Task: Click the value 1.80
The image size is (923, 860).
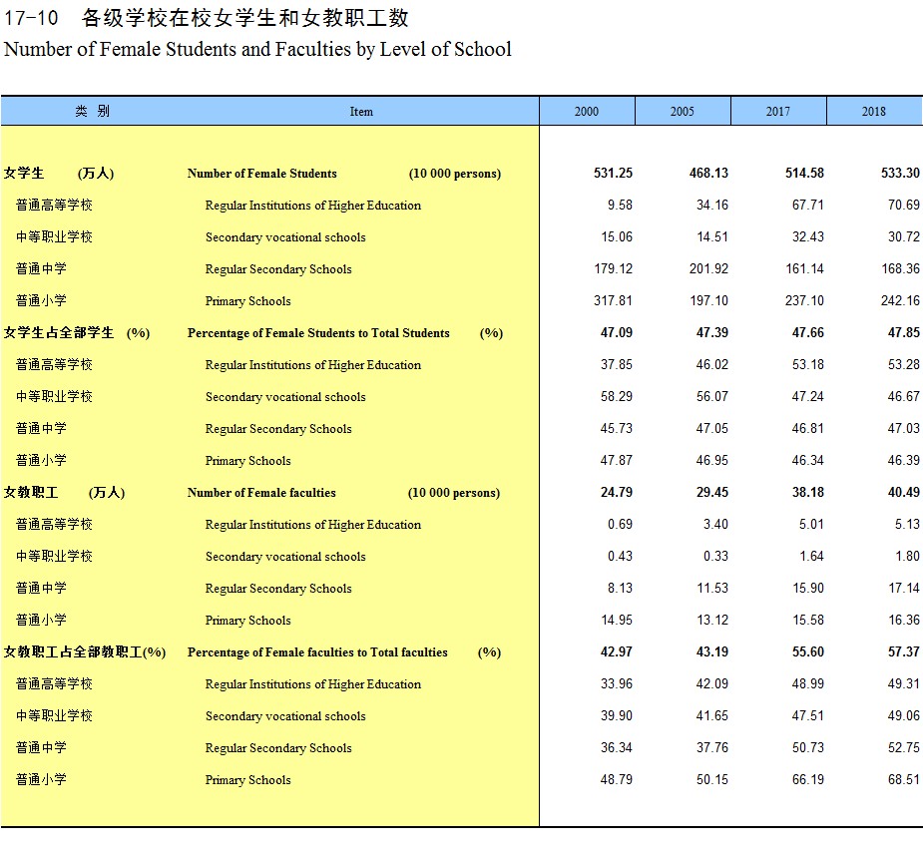Action: point(907,556)
